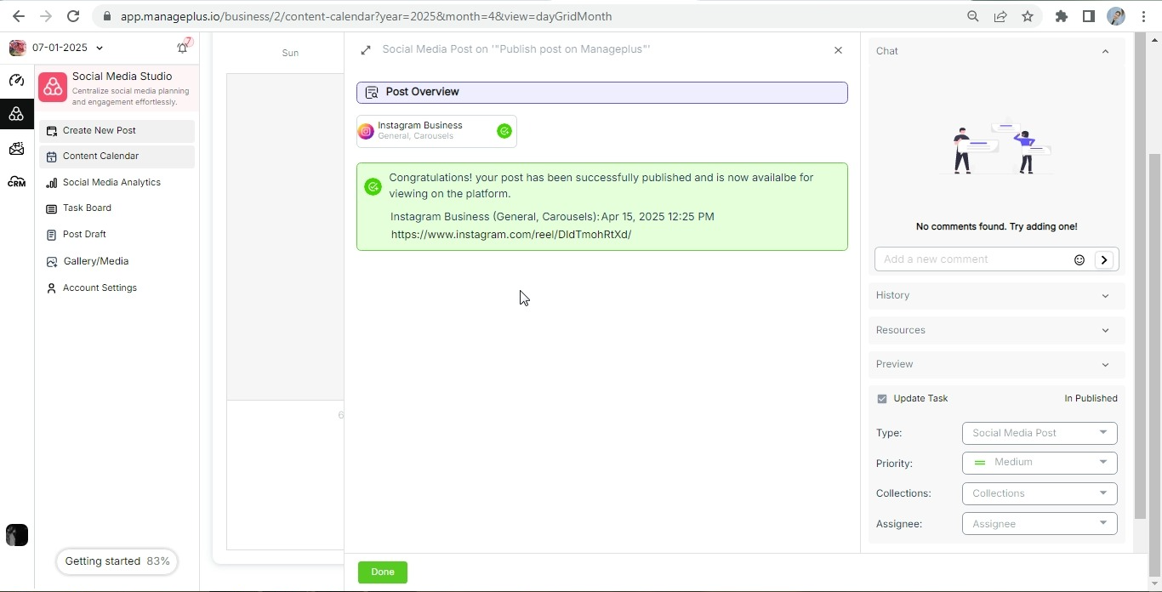Expand the Resources section
This screenshot has width=1162, height=592.
(x=996, y=331)
